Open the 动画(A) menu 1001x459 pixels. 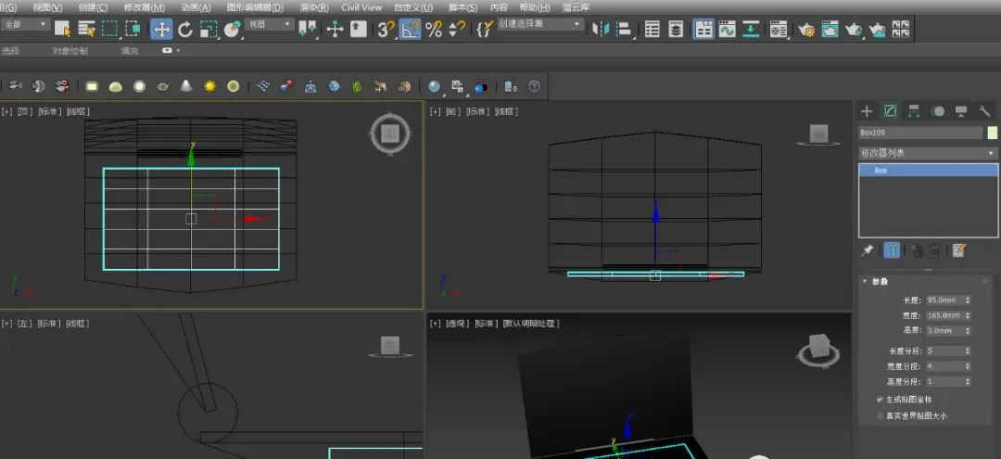click(196, 7)
